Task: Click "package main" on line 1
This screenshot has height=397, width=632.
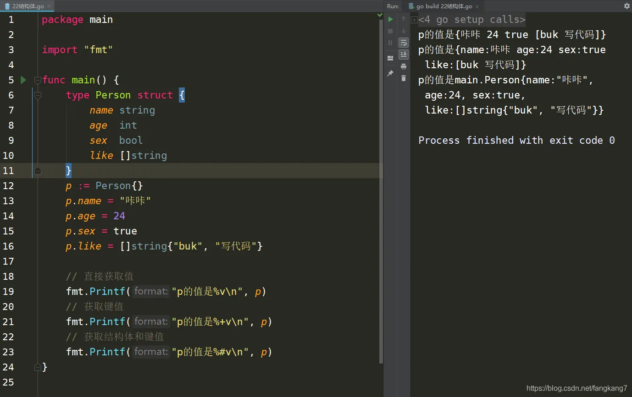Action: tap(77, 19)
